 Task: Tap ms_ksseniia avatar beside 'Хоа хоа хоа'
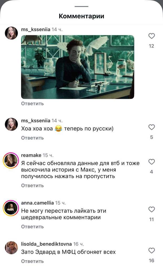click(11, 124)
